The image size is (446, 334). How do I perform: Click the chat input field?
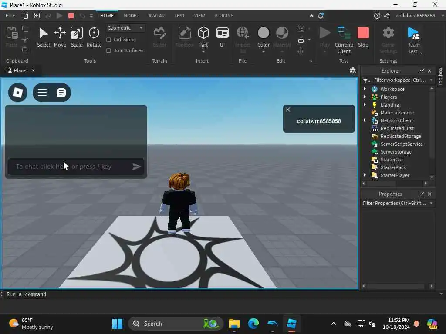click(76, 167)
